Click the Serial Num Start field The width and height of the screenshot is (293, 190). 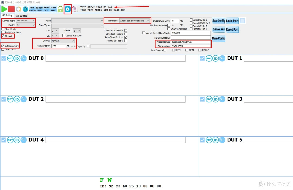[191, 33]
